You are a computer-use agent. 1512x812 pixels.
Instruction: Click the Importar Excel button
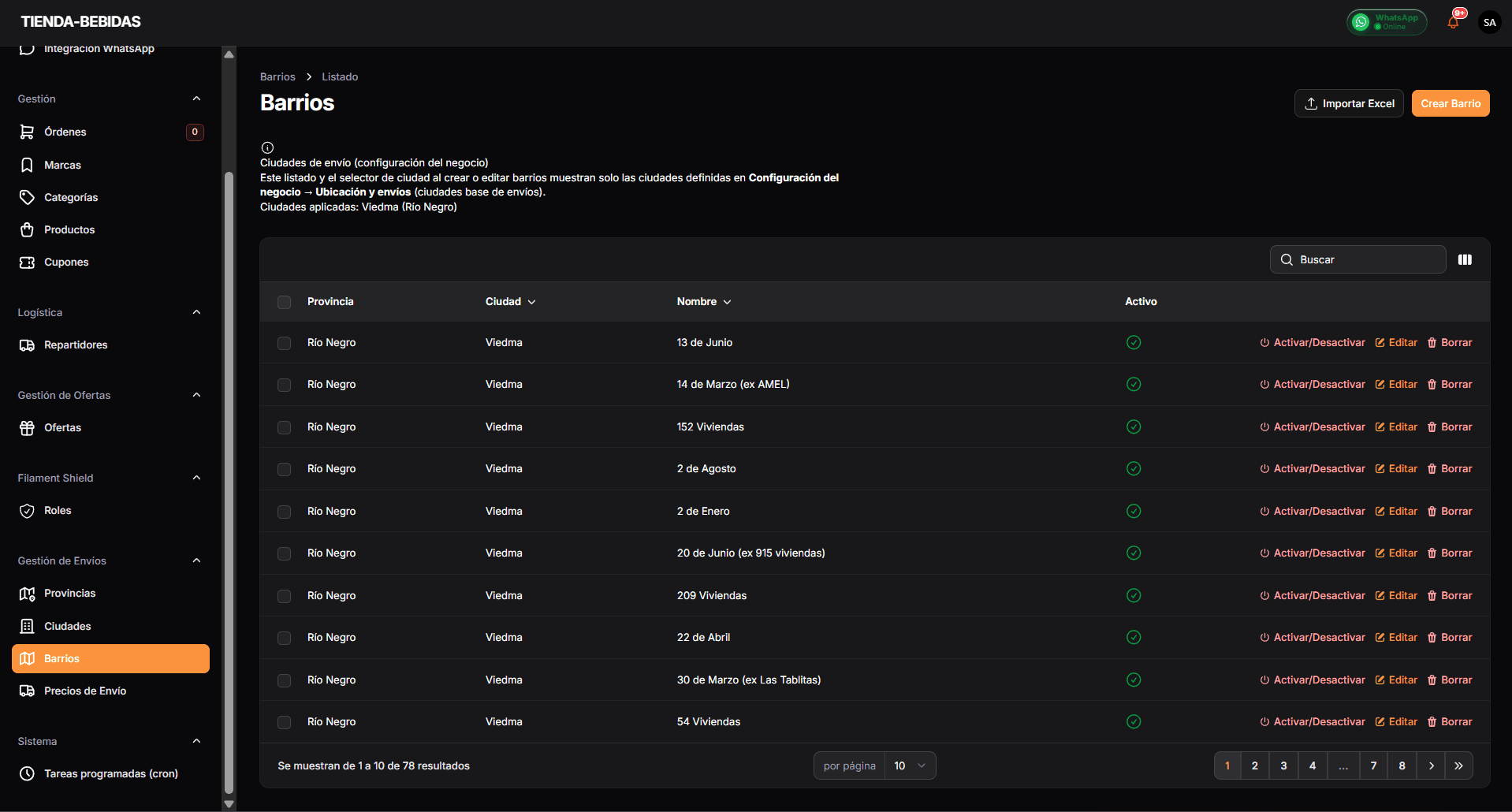(1348, 103)
